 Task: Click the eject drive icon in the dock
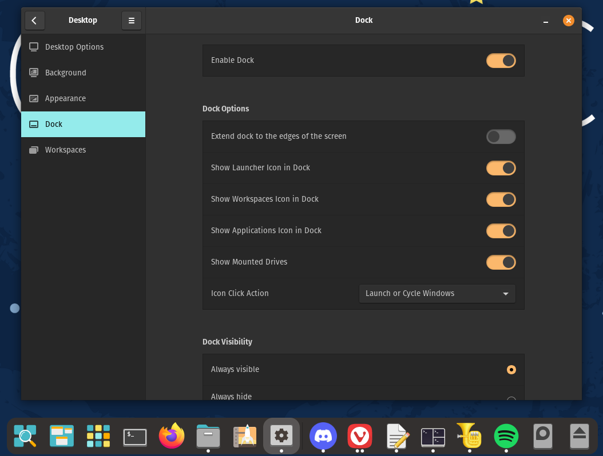pyautogui.click(x=579, y=435)
